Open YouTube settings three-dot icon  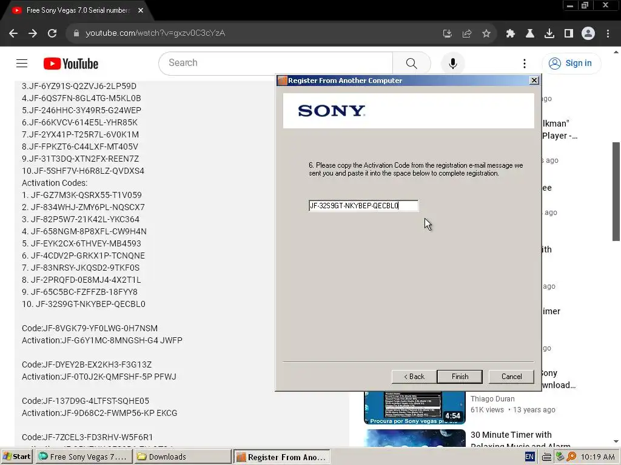525,63
